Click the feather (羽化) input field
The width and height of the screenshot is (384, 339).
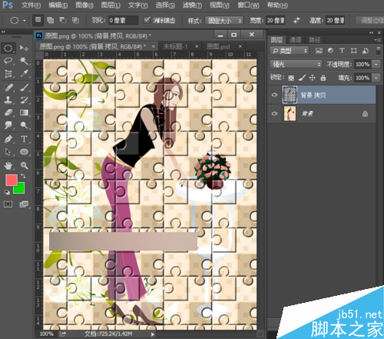(x=123, y=20)
